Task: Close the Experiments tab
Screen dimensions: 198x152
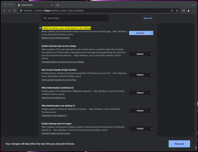Action: 51,5
